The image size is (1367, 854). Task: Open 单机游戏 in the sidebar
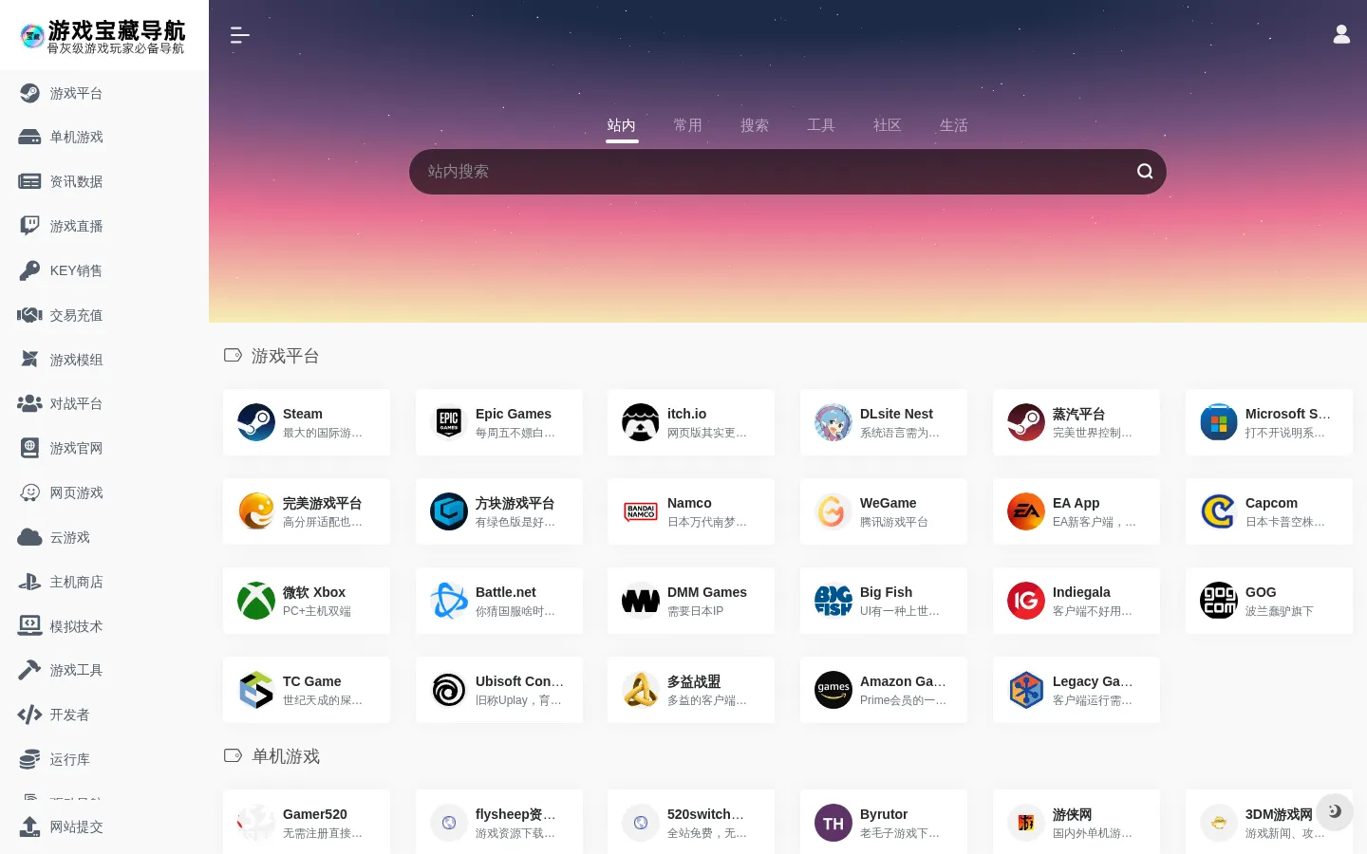tap(104, 138)
